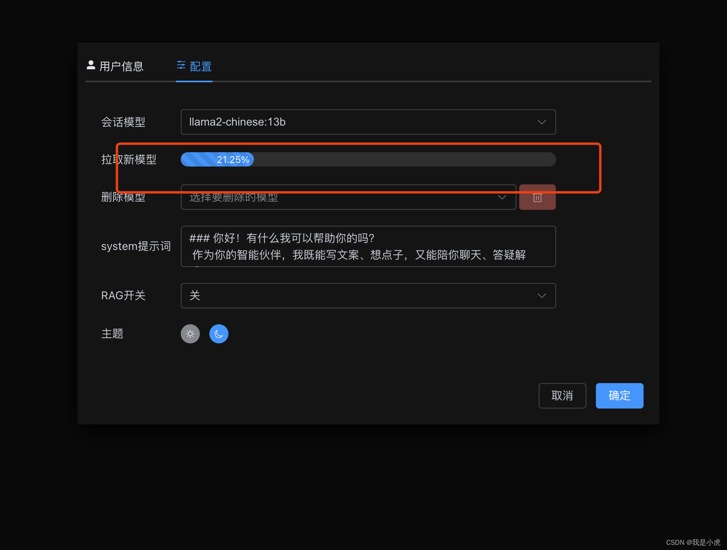The image size is (727, 550).
Task: Select the 配置 tab
Action: click(x=194, y=66)
